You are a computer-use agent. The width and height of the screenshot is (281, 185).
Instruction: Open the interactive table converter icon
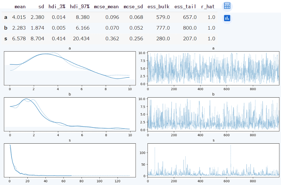pyautogui.click(x=227, y=6)
